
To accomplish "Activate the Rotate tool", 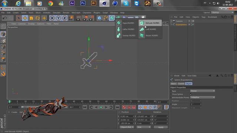I will coord(38,18).
